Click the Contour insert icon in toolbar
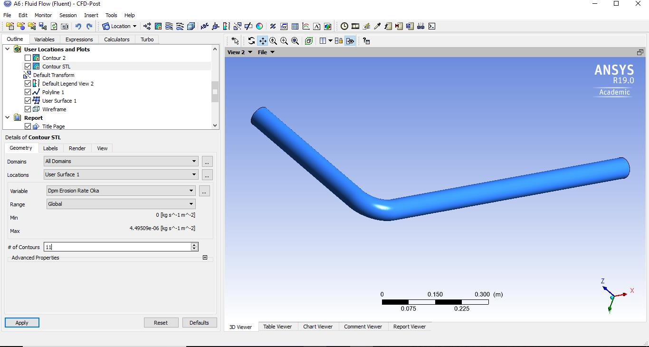Screen dimensions: 649x347 (158, 27)
